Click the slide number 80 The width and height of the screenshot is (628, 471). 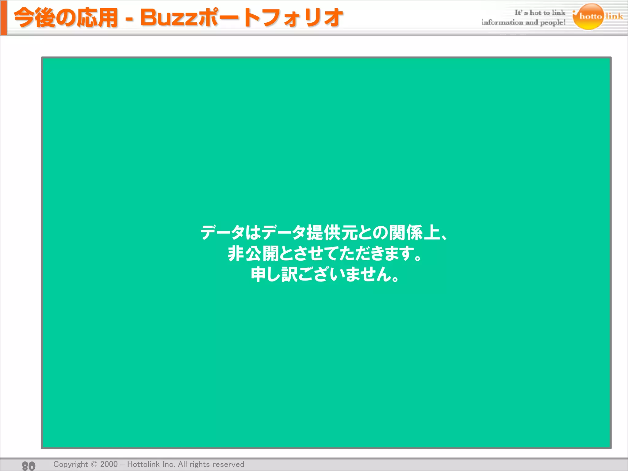(x=29, y=465)
